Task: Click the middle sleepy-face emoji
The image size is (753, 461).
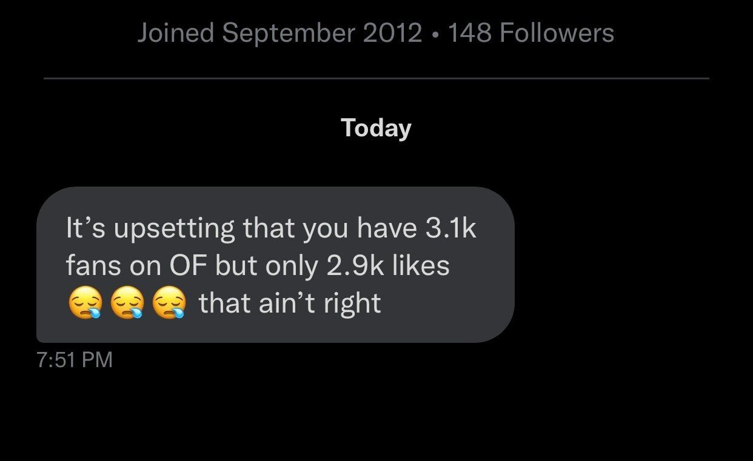Action: click(126, 303)
